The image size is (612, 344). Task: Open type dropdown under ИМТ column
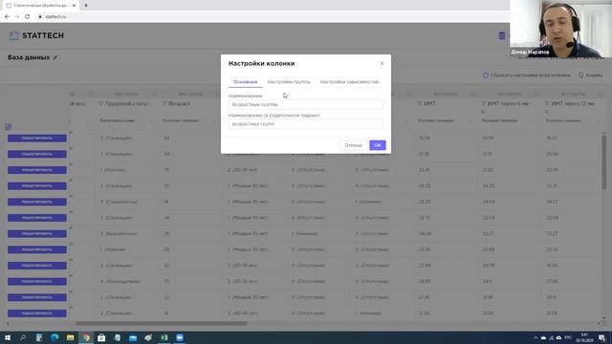point(445,120)
